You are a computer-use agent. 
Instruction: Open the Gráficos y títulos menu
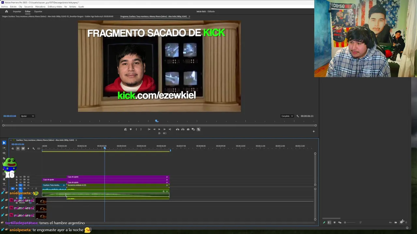point(55,6)
